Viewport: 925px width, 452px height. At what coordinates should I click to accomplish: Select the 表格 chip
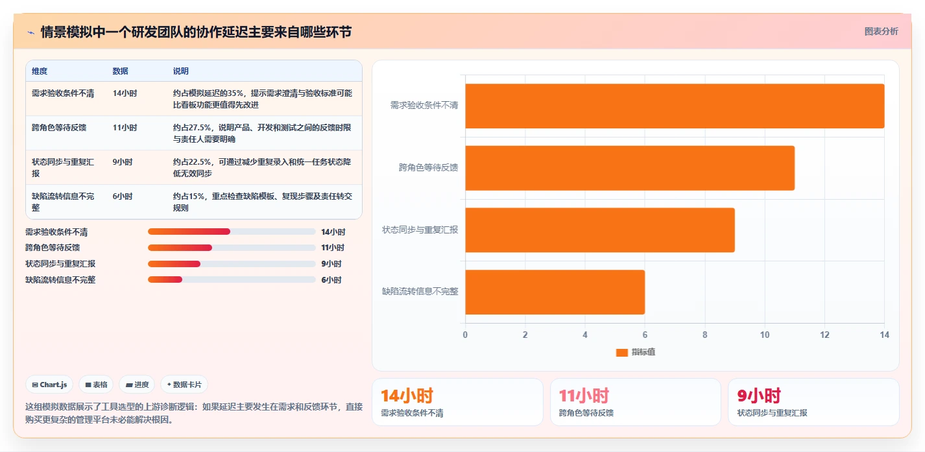tap(96, 385)
